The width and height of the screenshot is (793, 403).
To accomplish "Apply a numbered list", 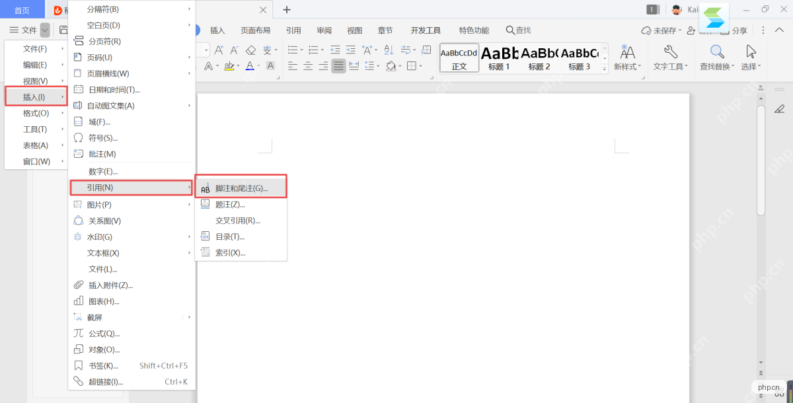I will pyautogui.click(x=313, y=50).
